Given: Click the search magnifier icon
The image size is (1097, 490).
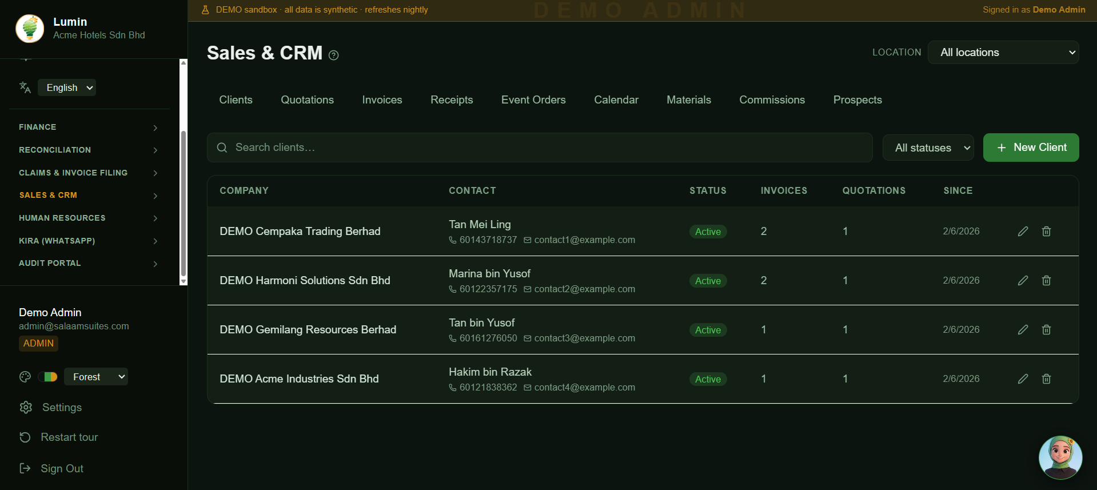Looking at the screenshot, I should pyautogui.click(x=222, y=148).
